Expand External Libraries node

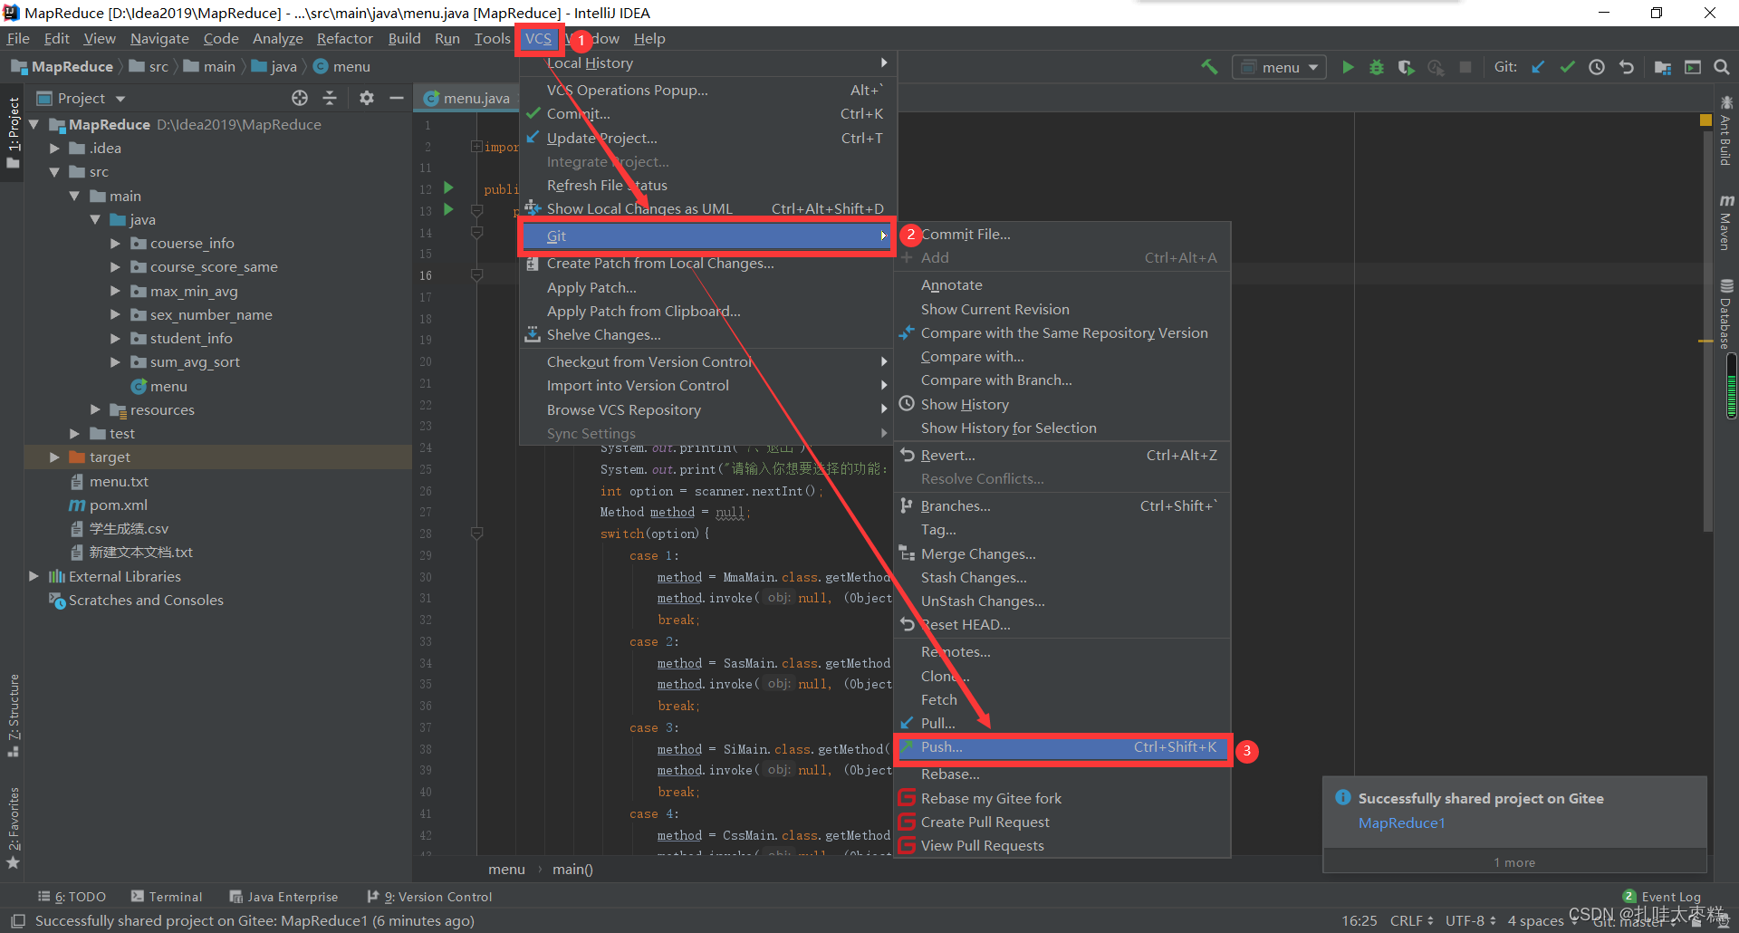point(34,576)
